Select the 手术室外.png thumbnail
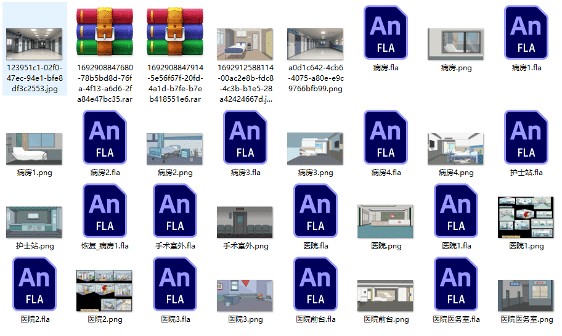Image resolution: width=562 pixels, height=336 pixels. 245,222
